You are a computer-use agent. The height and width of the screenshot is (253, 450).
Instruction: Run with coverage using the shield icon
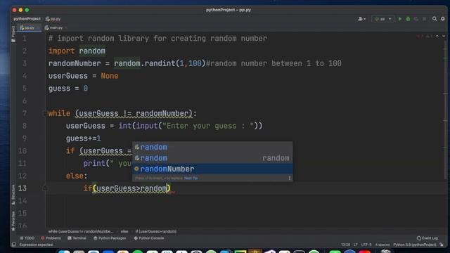[x=416, y=19]
